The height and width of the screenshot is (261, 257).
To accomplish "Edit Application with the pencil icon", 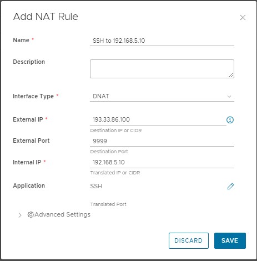I will pos(230,186).
